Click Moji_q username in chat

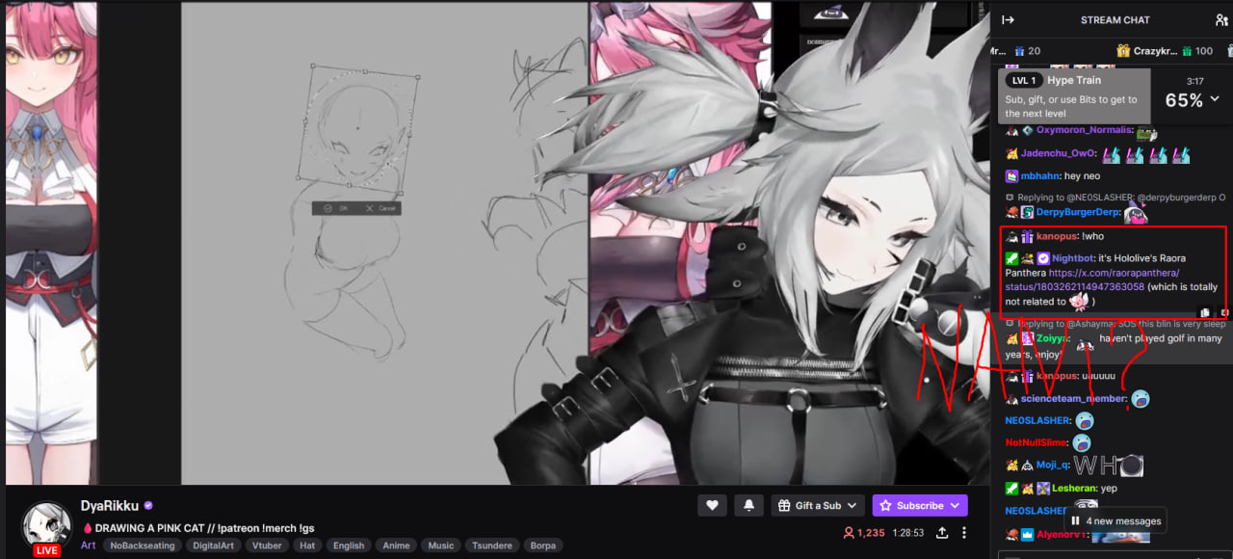coord(1053,466)
